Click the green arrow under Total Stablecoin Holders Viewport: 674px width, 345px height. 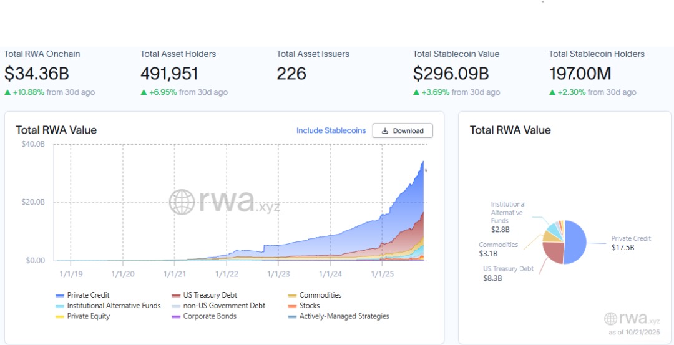point(552,92)
